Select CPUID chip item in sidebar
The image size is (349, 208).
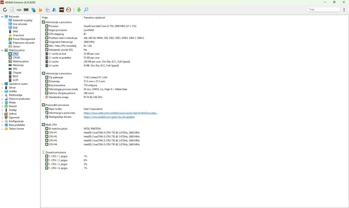click(14, 58)
